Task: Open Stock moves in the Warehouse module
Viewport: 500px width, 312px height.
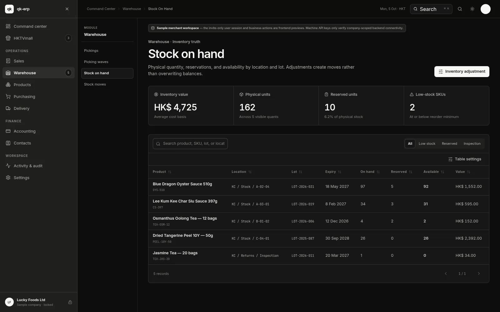Action: pos(107,84)
